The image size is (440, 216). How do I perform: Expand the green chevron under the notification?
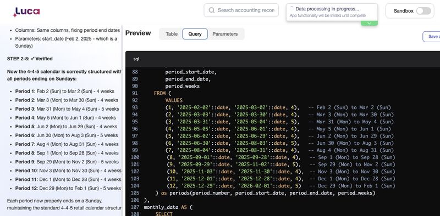click(369, 23)
